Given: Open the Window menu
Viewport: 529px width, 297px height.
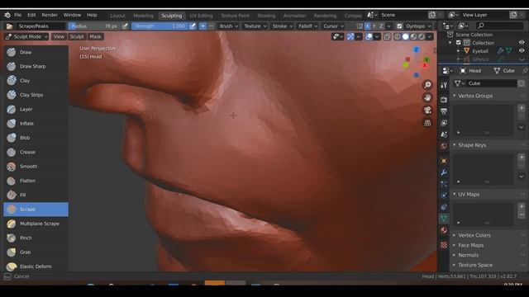Looking at the screenshot, I should pos(72,15).
